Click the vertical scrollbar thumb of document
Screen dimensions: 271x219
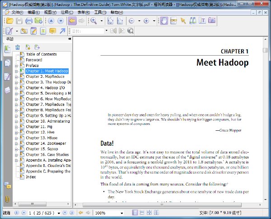[265, 50]
